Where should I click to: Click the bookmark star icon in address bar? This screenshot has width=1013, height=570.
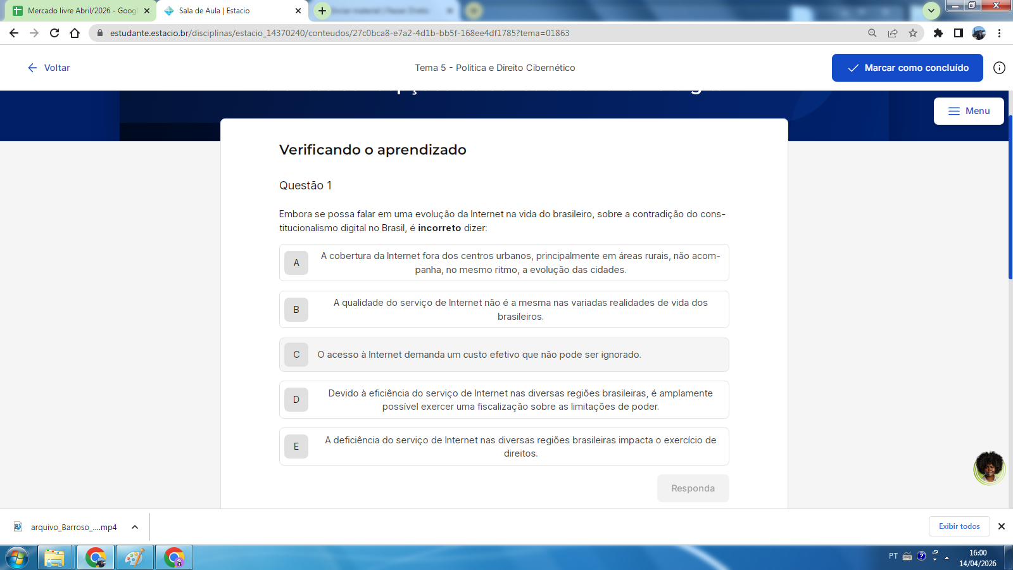click(912, 33)
